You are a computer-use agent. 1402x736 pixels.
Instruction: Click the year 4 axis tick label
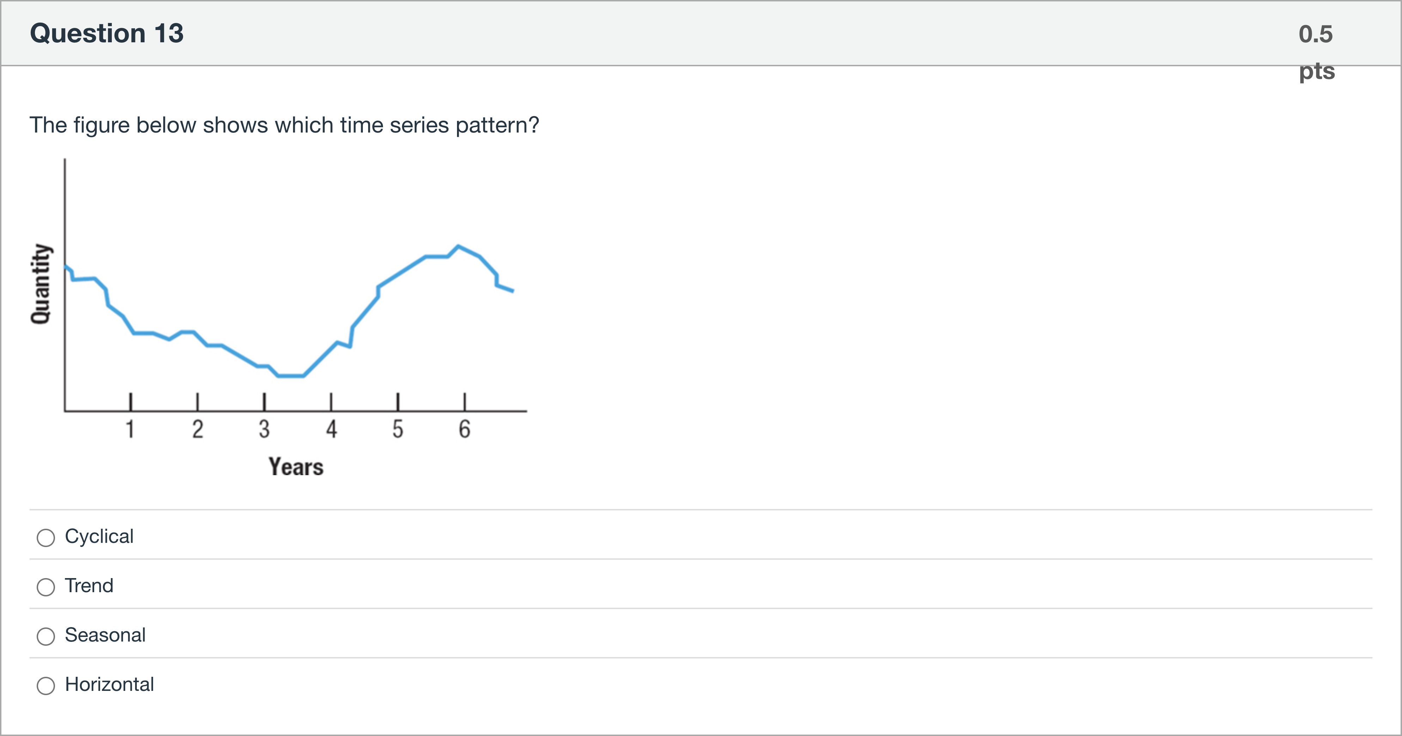[331, 429]
